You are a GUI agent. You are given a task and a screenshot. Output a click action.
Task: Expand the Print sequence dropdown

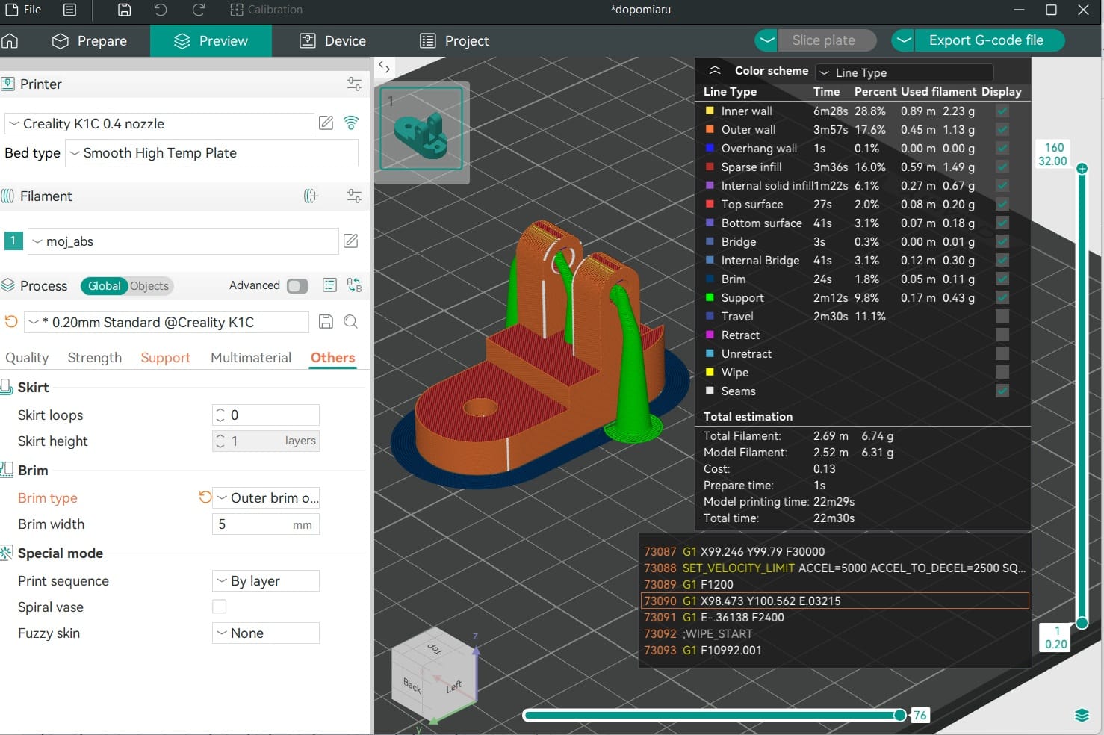(x=266, y=581)
